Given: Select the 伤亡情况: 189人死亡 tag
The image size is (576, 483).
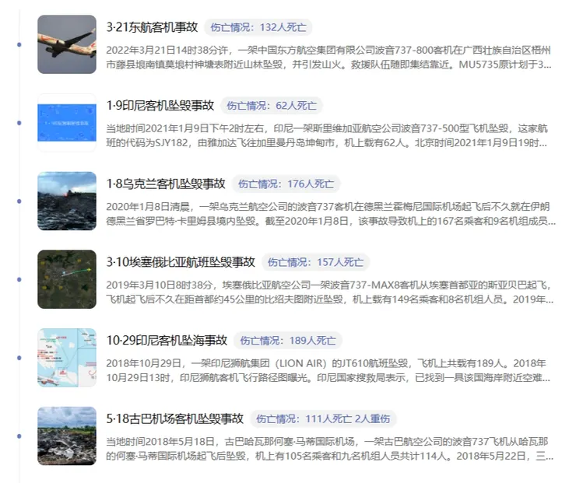Looking at the screenshot, I should (288, 341).
